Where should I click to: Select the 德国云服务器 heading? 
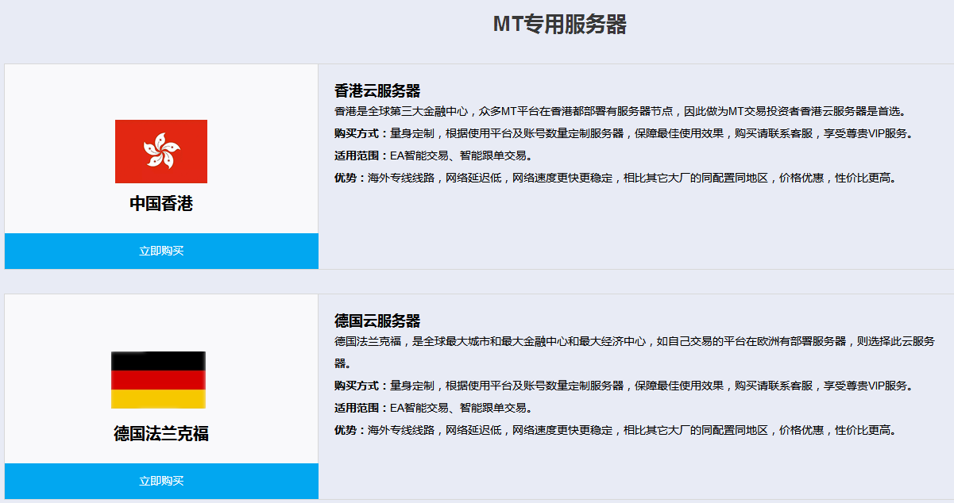tap(377, 321)
